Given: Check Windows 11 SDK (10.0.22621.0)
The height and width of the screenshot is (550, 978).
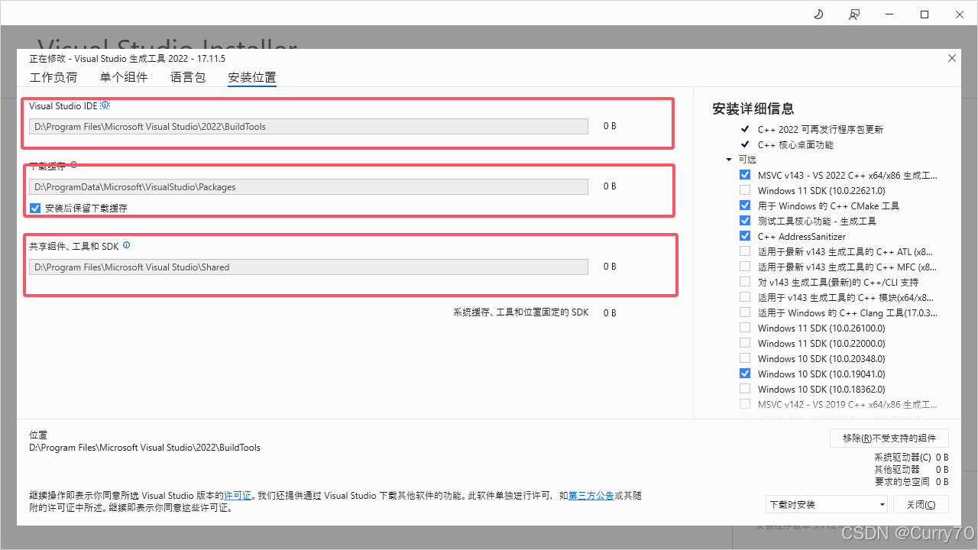Looking at the screenshot, I should [x=745, y=190].
